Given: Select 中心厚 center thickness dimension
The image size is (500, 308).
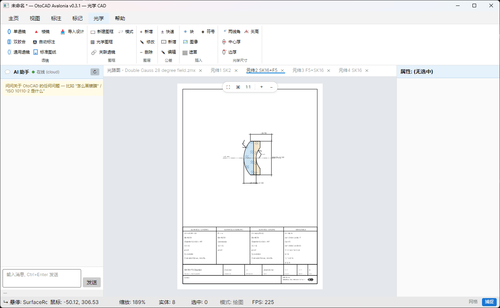Looking at the screenshot, I should [x=231, y=42].
